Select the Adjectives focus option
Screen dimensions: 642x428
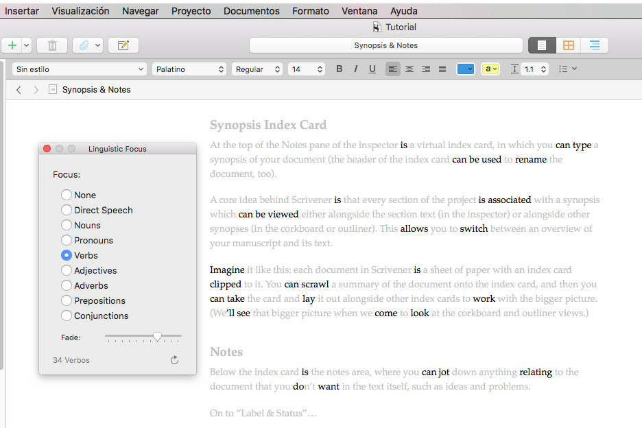pyautogui.click(x=67, y=270)
